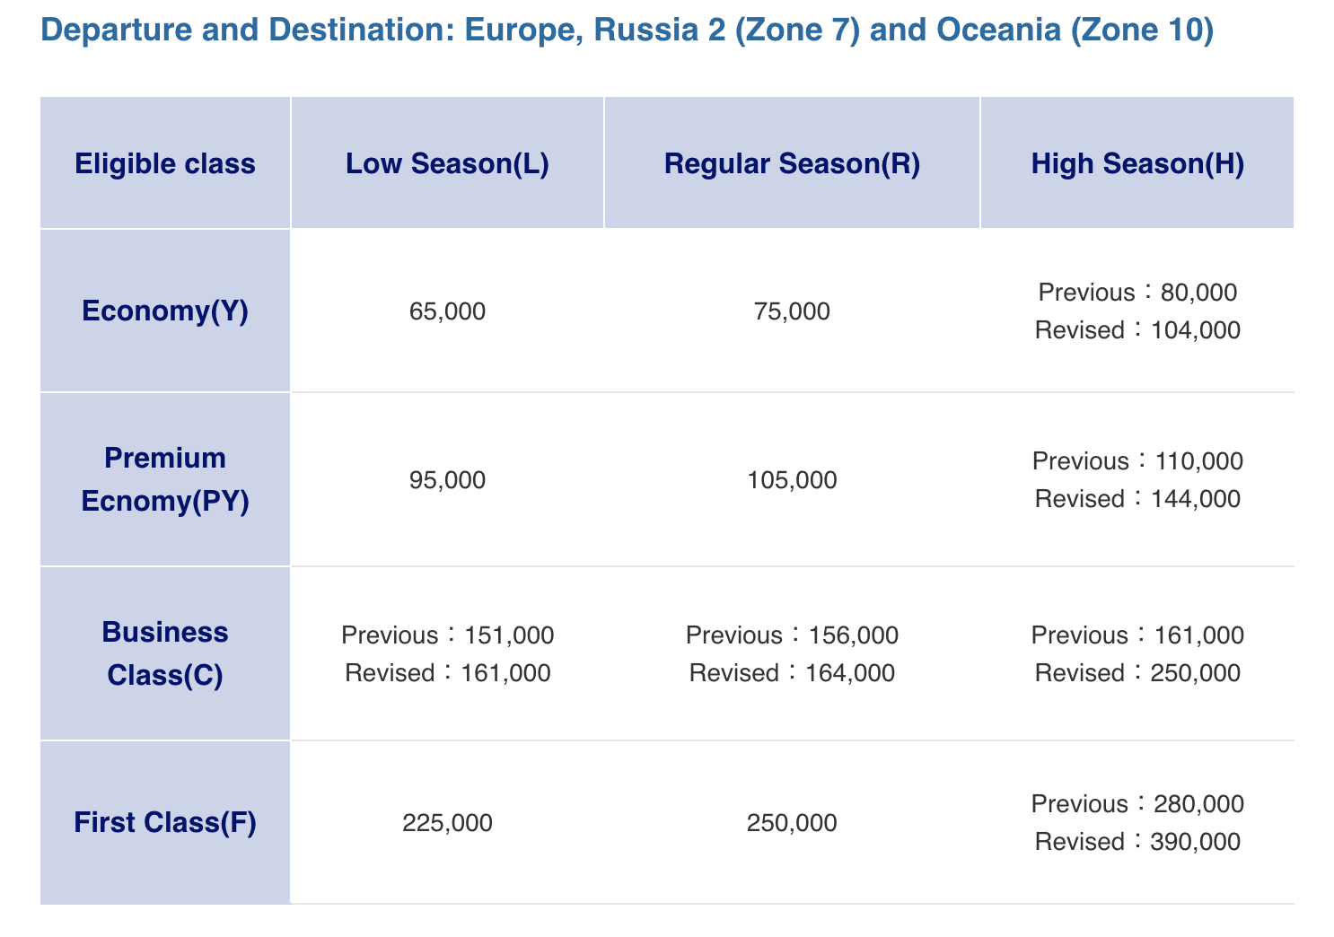Click Economy high season Revised 104,000 text
This screenshot has width=1334, height=937.
(1137, 330)
